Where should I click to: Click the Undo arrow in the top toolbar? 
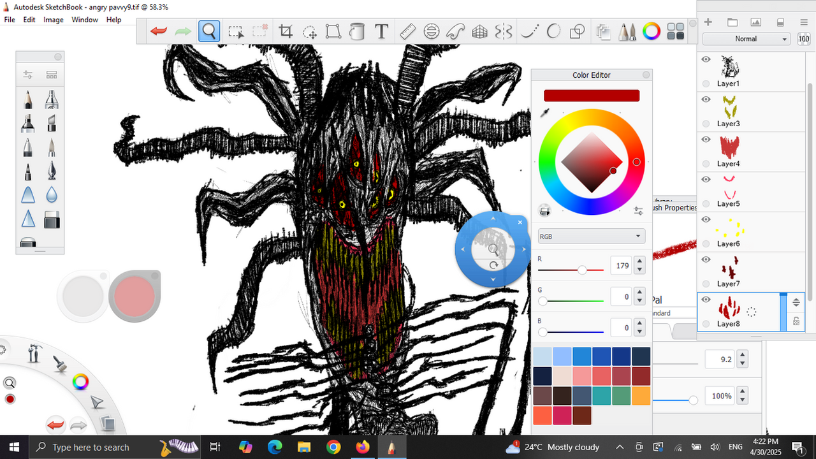[x=159, y=31]
